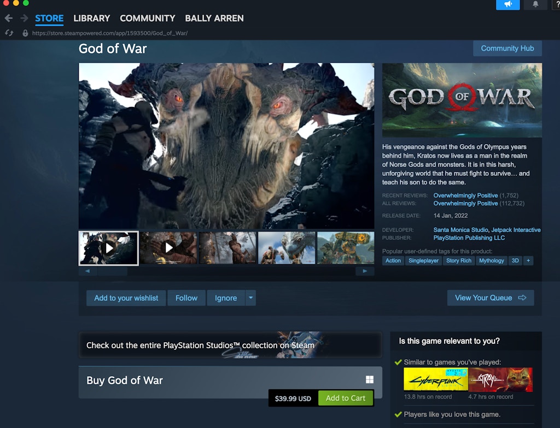Open developer Santa Monica Studio link

460,230
